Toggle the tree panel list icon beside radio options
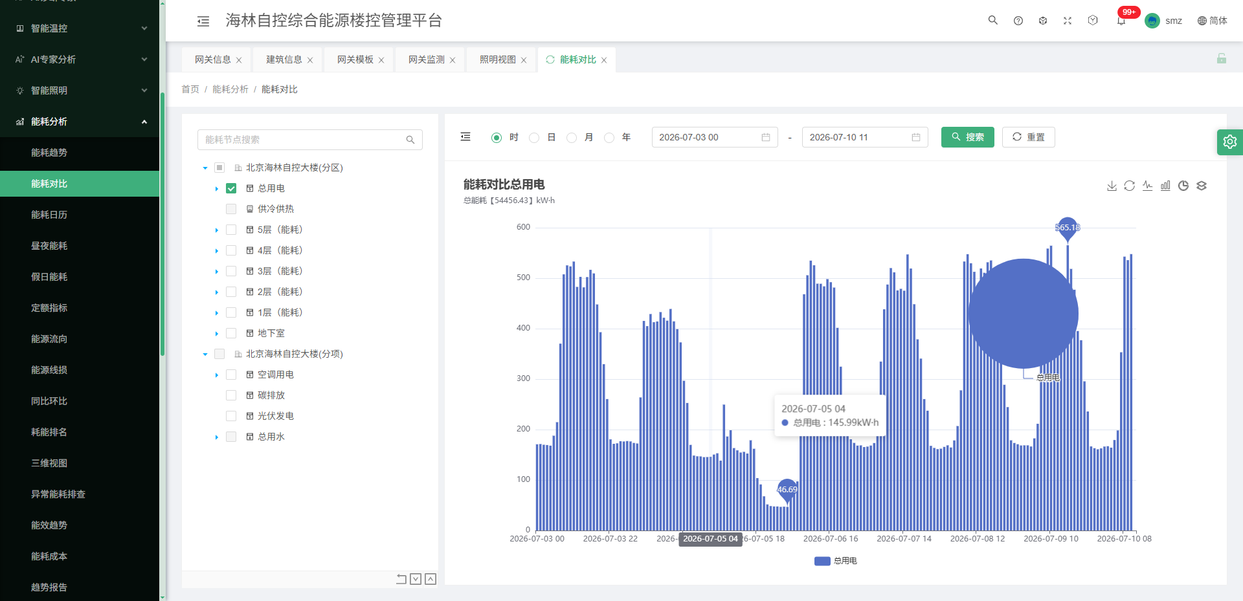This screenshot has height=601, width=1243. [x=465, y=137]
